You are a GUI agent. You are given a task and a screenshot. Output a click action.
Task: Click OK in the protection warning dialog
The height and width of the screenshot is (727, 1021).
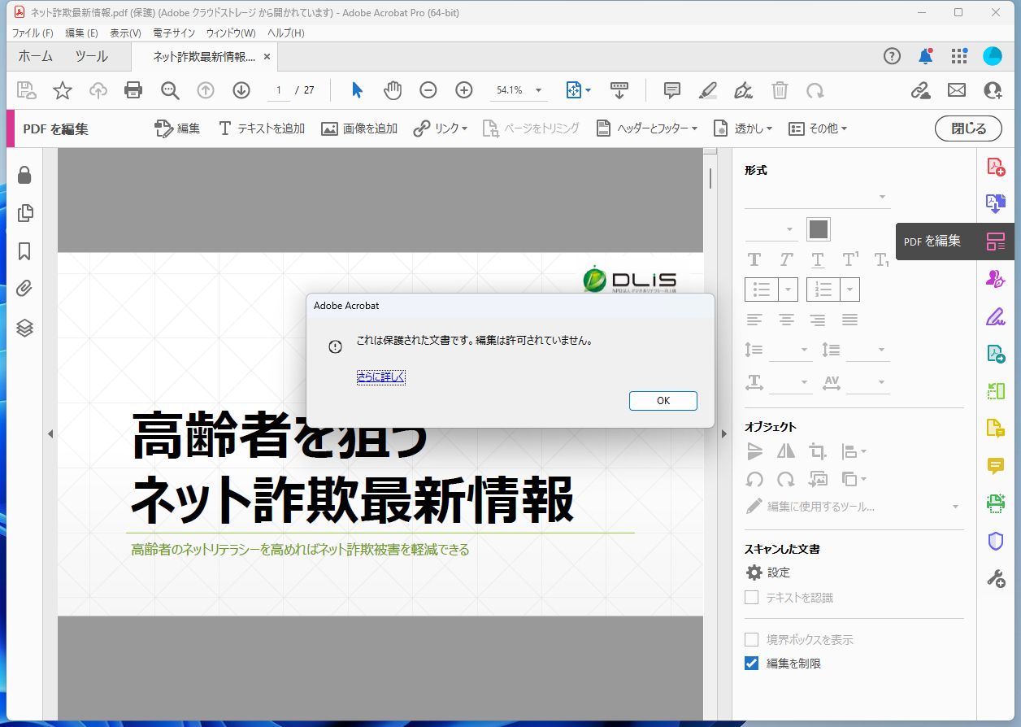tap(663, 400)
